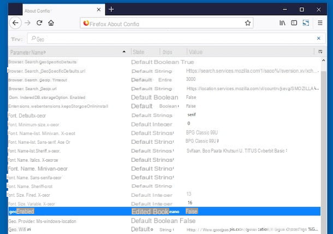Select Font.Default.x-geor row
Viewport: 333px width, 234px height.
coord(164,115)
